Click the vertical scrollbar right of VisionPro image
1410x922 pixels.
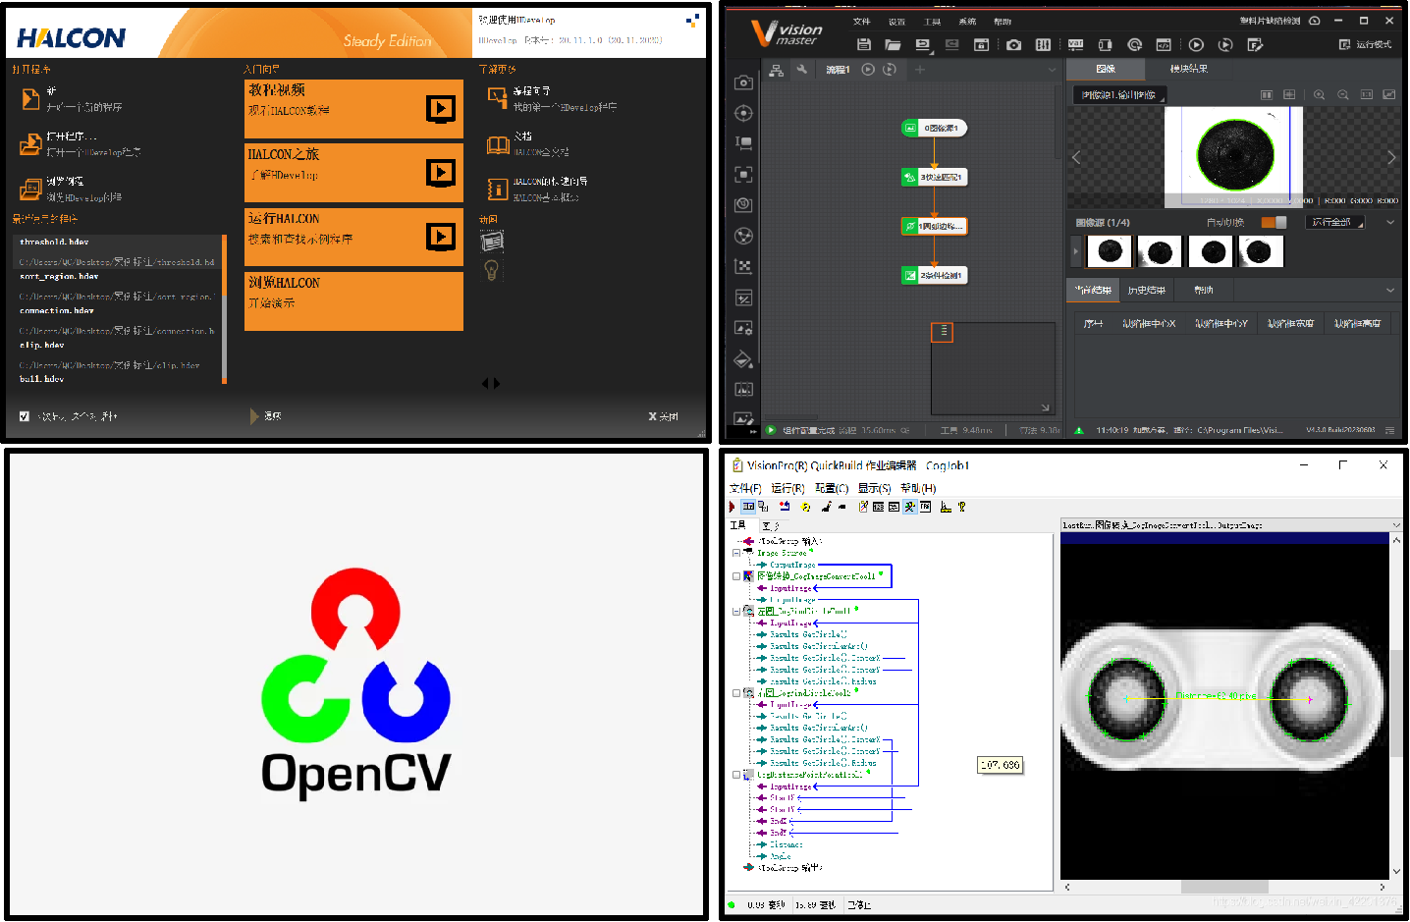pos(1396,702)
